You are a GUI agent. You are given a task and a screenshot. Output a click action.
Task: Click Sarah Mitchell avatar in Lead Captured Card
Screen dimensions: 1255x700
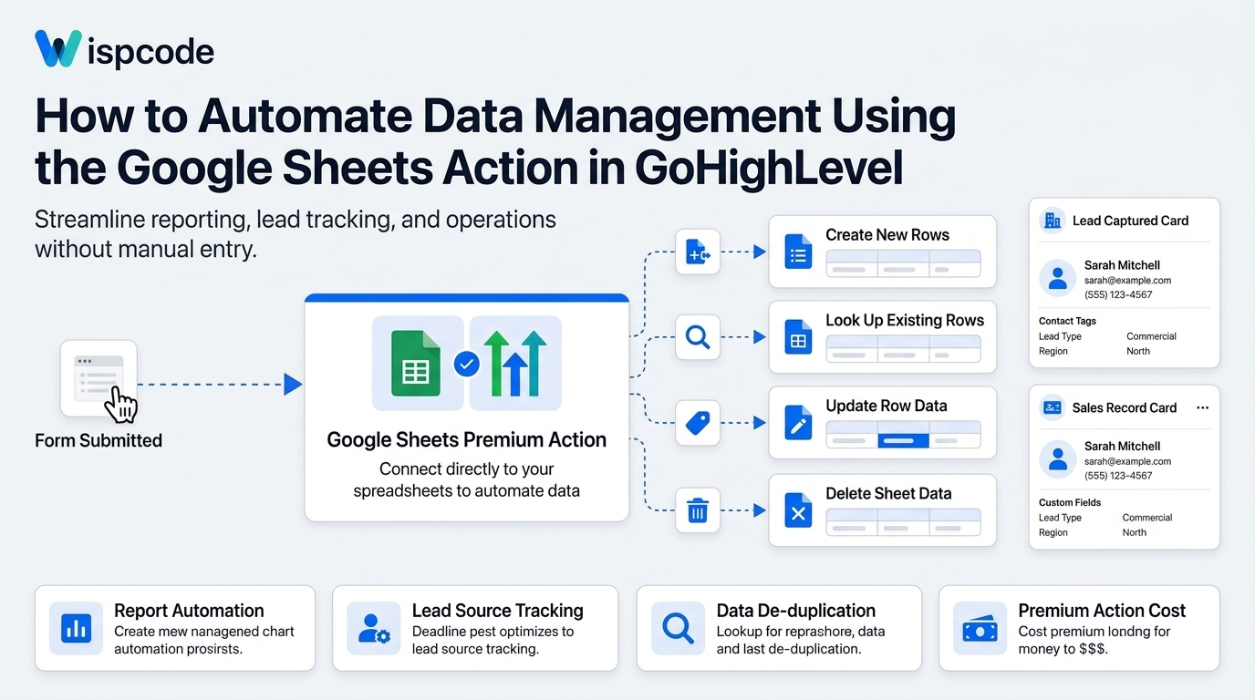(x=1058, y=278)
